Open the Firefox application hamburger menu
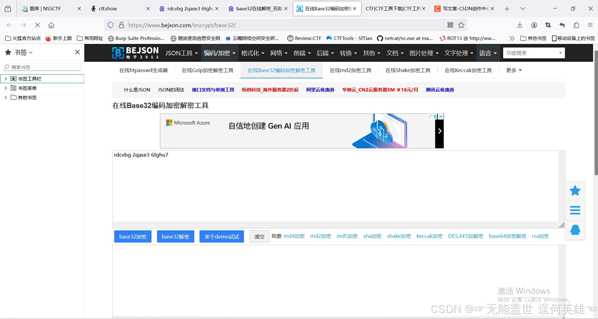598x319 pixels. tap(590, 25)
